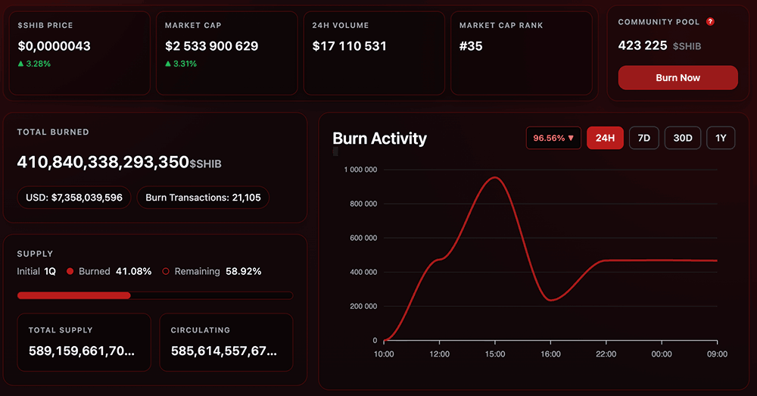Image resolution: width=757 pixels, height=396 pixels.
Task: Click the burned supply progress bar
Action: pos(155,295)
